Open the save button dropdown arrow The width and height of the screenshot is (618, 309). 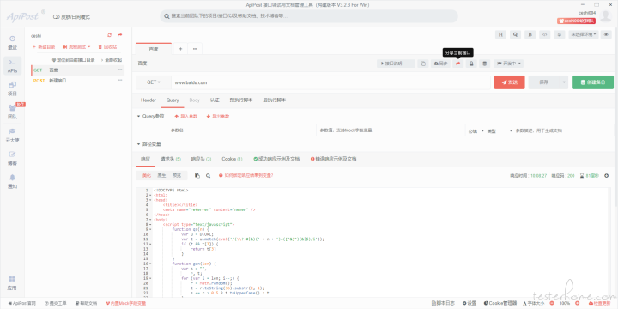[x=564, y=82]
